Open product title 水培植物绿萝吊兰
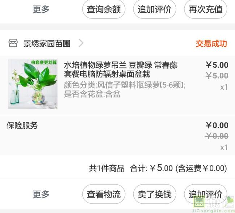 click(x=121, y=69)
